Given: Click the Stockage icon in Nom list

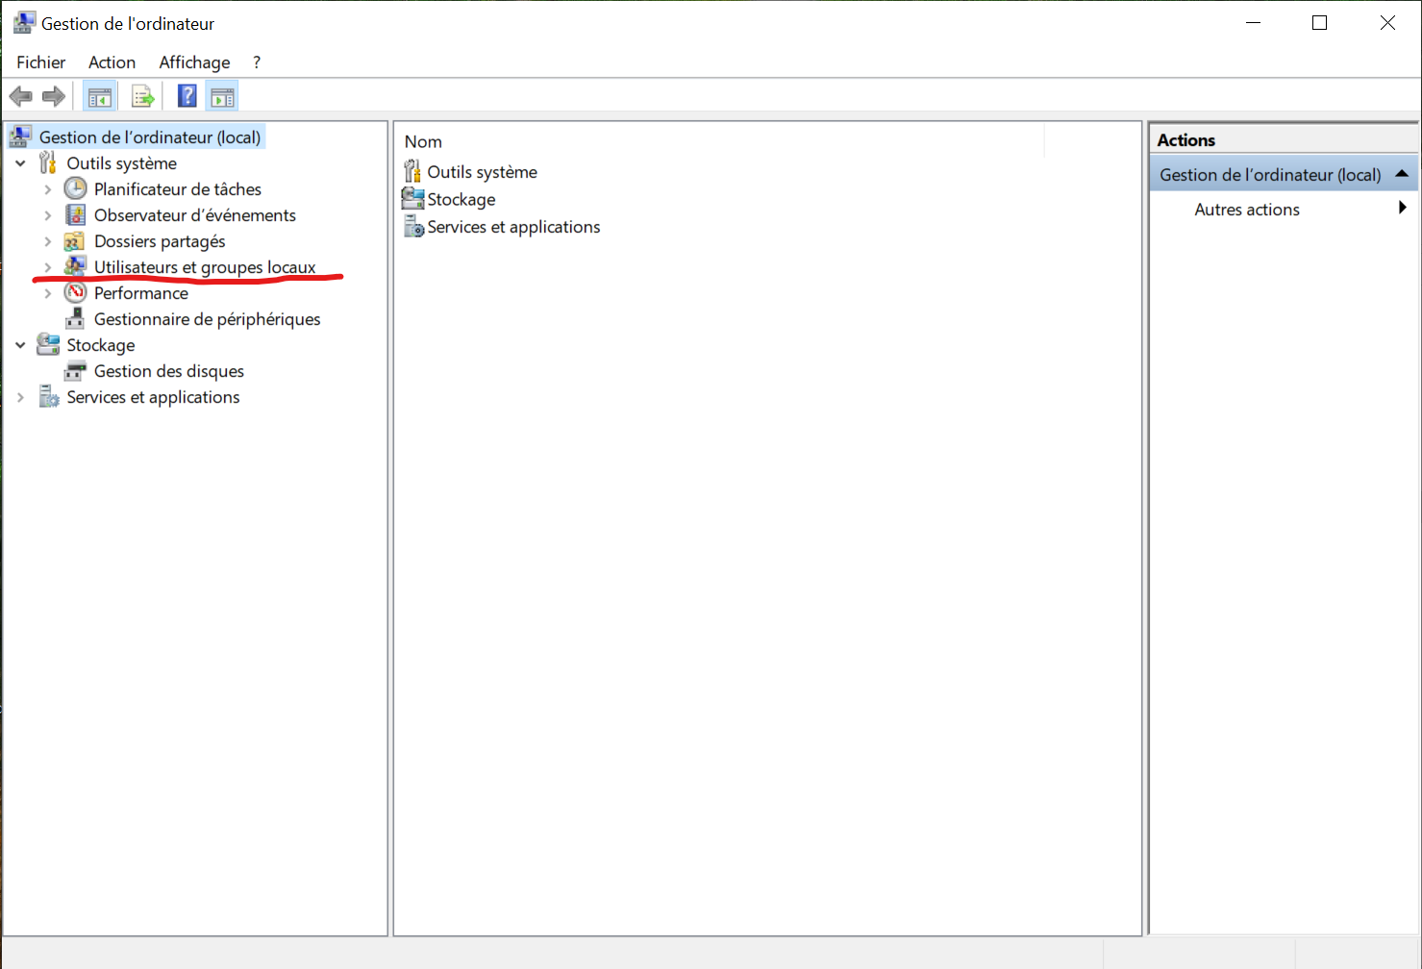Looking at the screenshot, I should [412, 199].
